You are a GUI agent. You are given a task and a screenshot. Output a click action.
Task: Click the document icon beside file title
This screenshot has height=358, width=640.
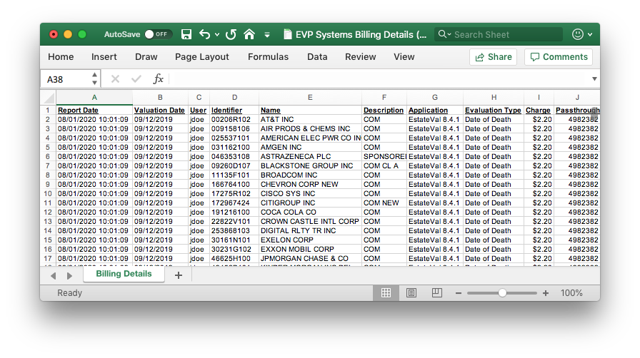288,35
